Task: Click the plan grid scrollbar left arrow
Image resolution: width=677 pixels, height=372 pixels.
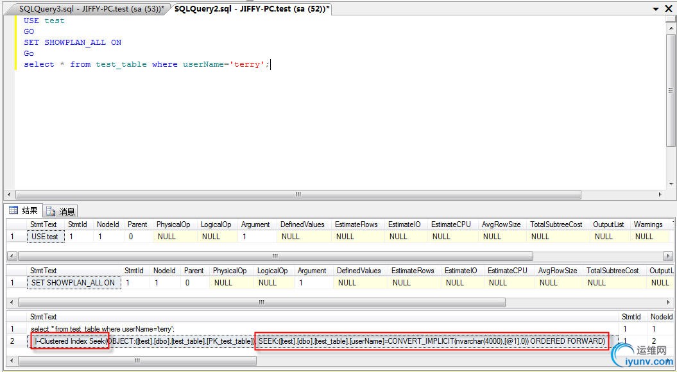Action: tap(12, 360)
